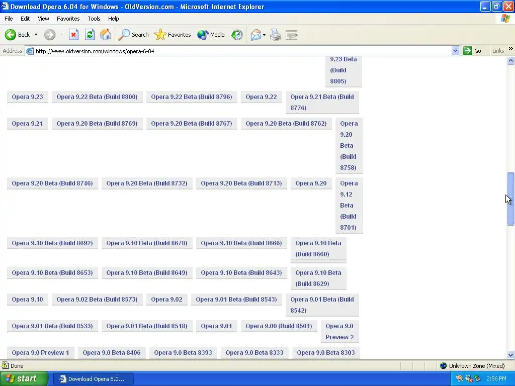The image size is (515, 386).
Task: Open the Search pane
Action: pos(133,35)
